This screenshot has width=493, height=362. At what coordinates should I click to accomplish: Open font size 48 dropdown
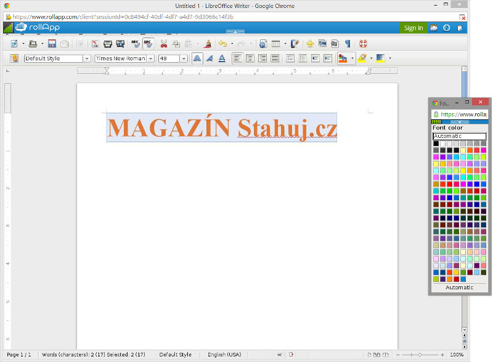tap(184, 58)
